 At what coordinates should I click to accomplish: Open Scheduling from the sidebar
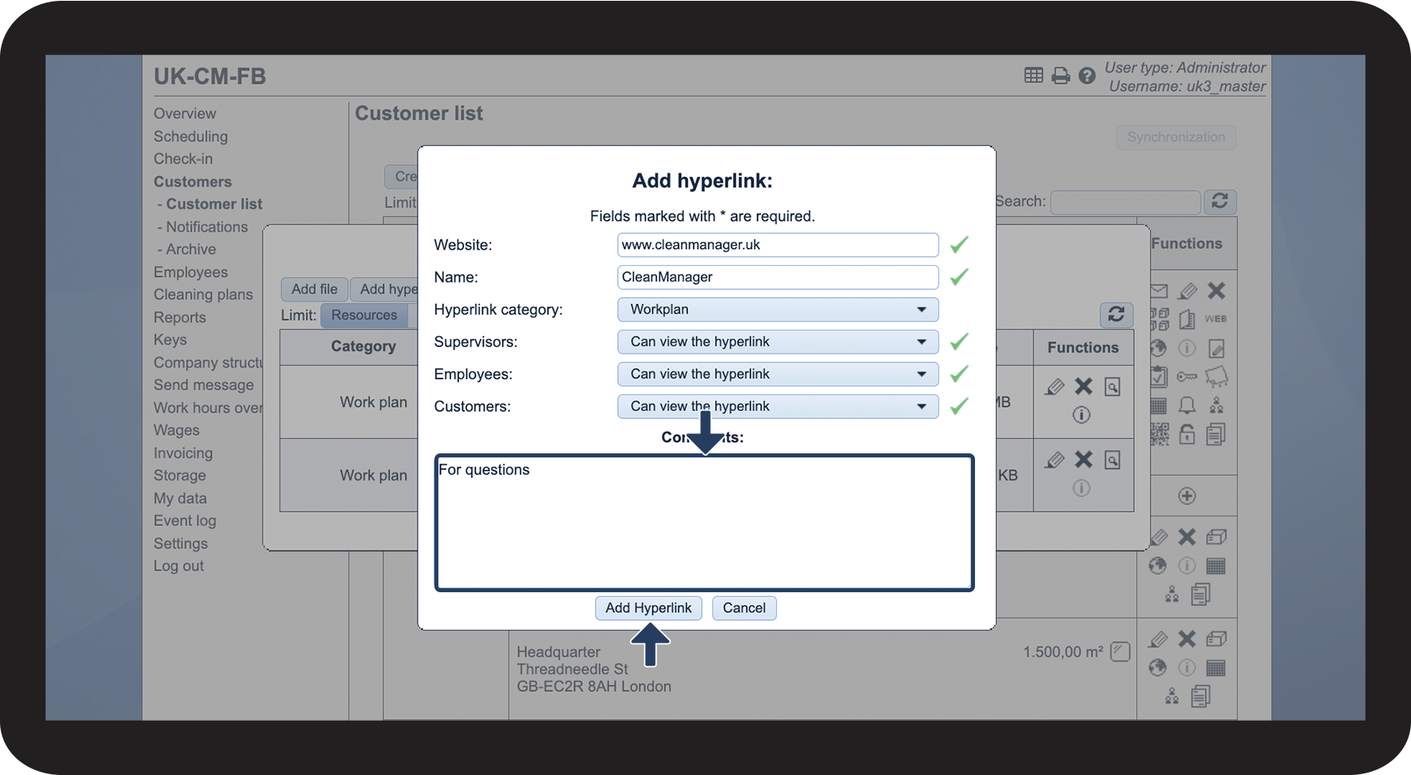click(191, 136)
